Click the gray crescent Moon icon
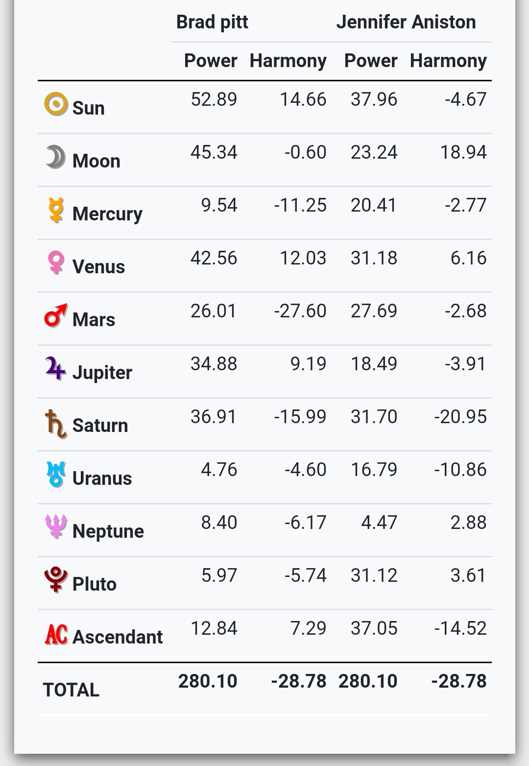The height and width of the screenshot is (766, 529). tap(56, 157)
